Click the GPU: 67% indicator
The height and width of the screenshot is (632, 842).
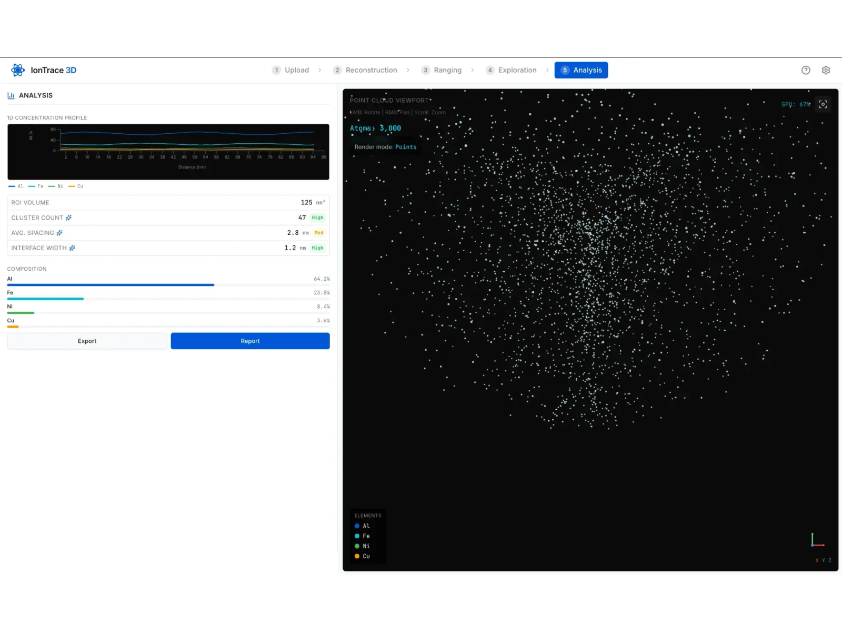pos(796,104)
